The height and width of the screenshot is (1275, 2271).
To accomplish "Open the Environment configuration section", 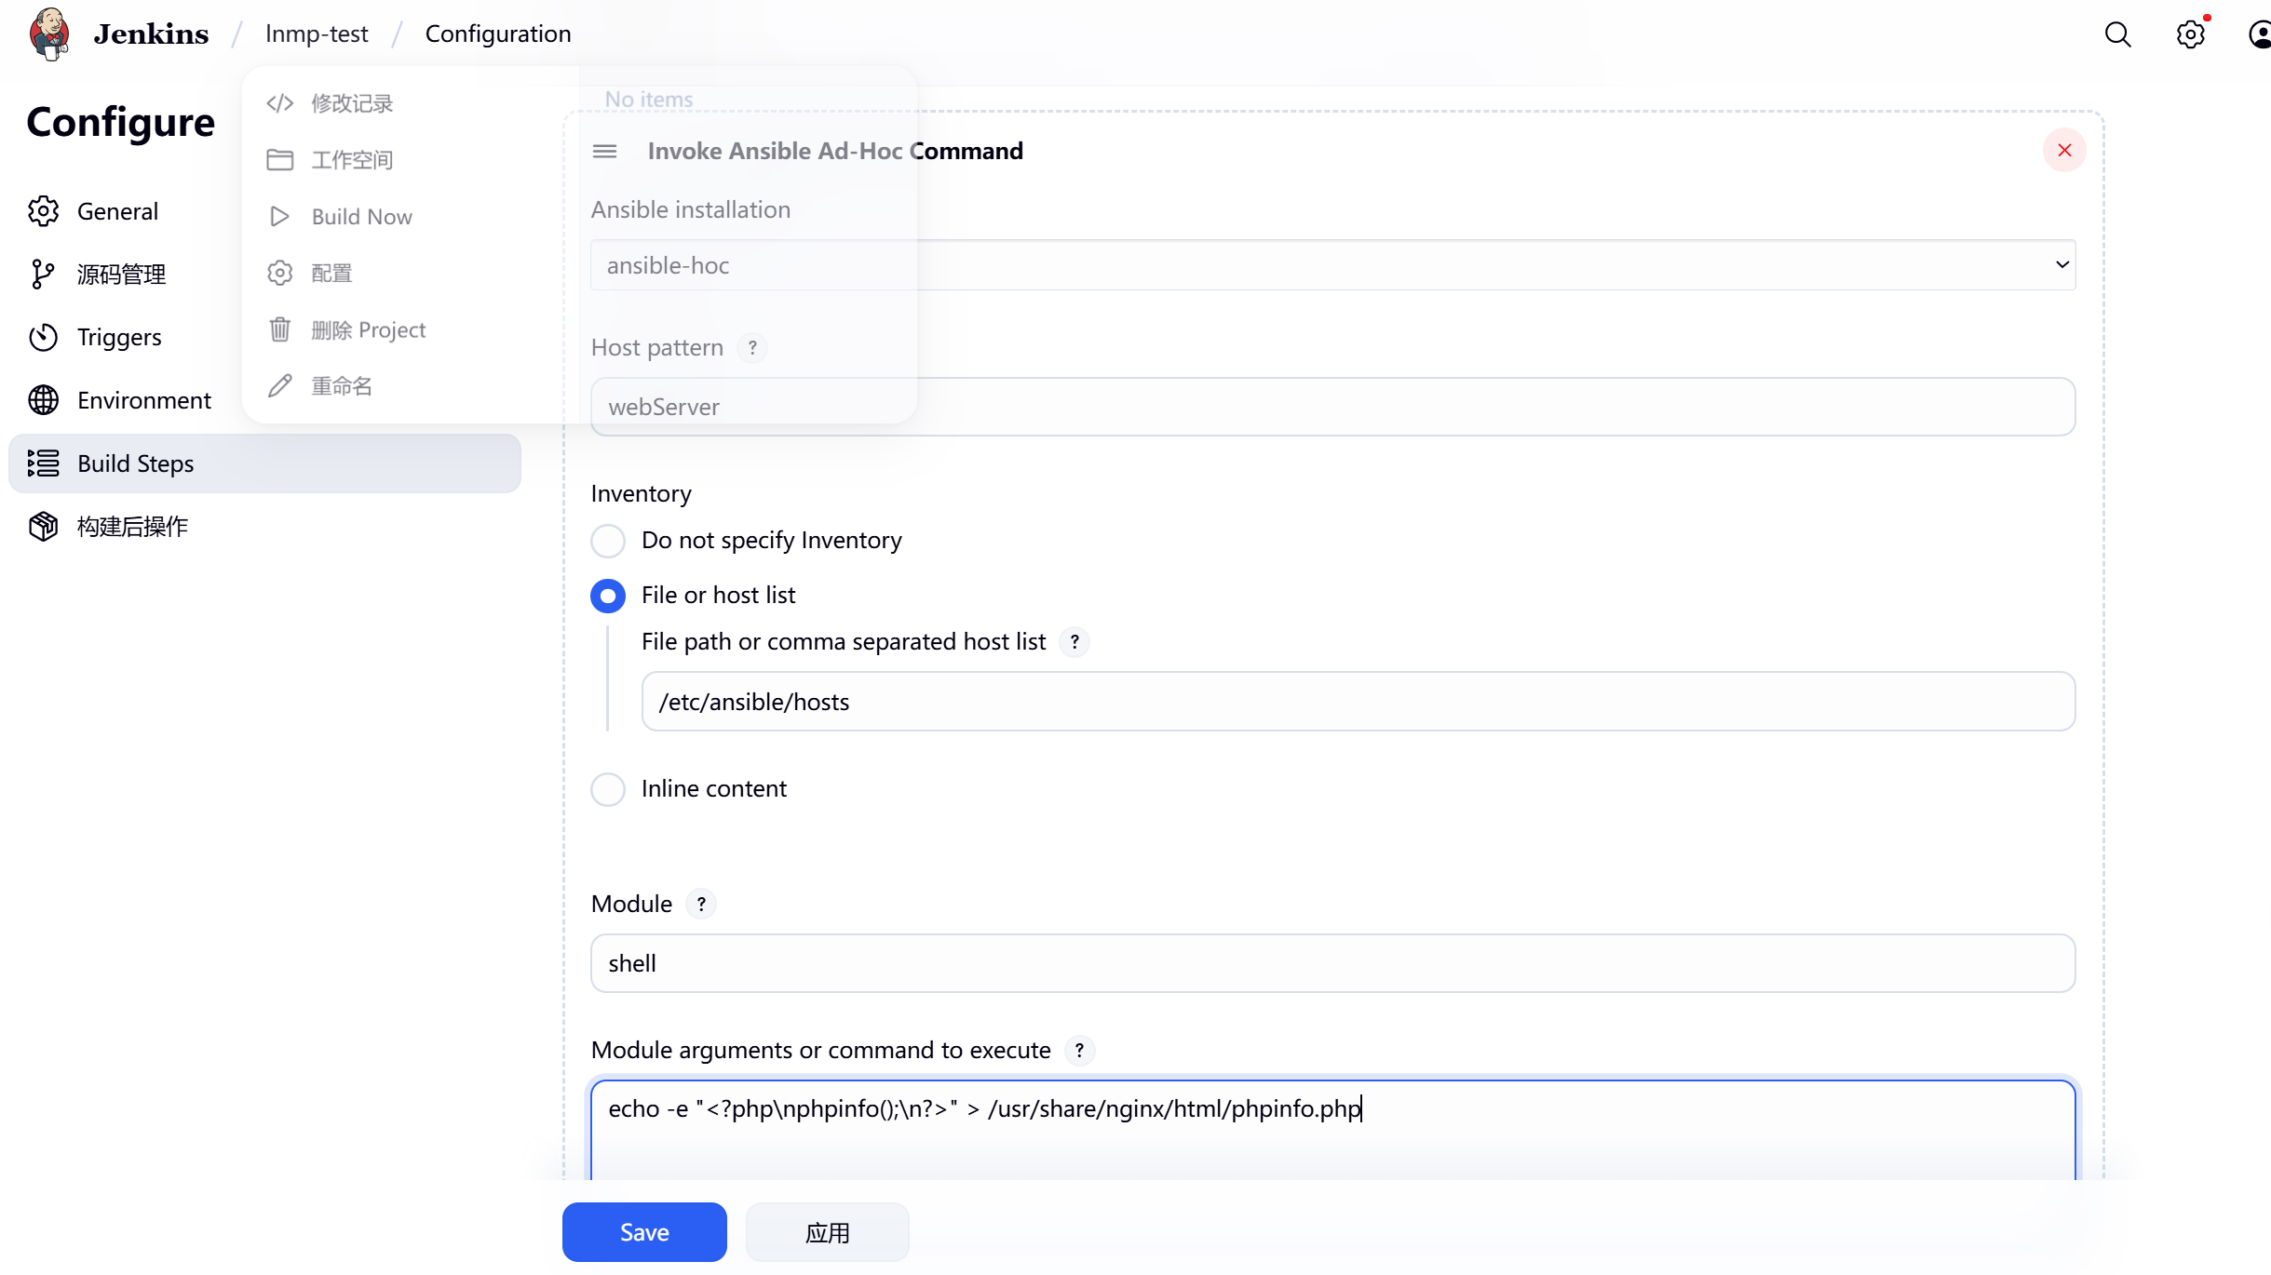I will point(143,400).
